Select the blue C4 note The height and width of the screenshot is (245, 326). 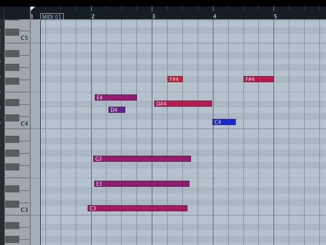click(224, 122)
